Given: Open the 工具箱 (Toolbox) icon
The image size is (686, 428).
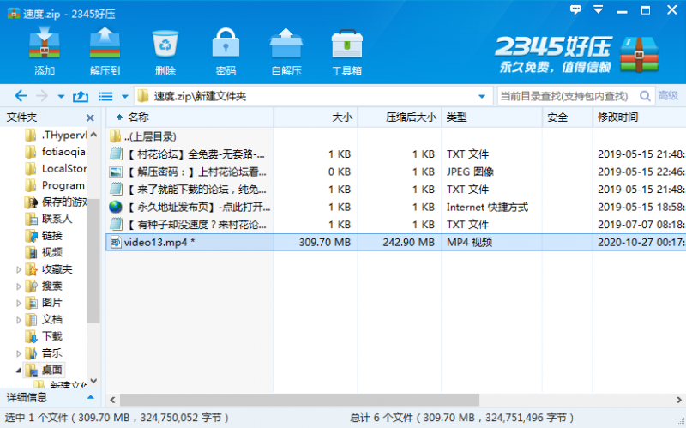Looking at the screenshot, I should 346,50.
